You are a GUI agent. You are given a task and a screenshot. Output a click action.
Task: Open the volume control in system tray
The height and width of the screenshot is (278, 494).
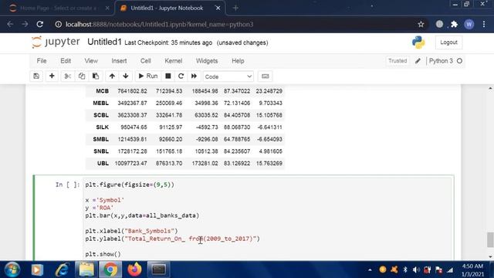[416, 270]
